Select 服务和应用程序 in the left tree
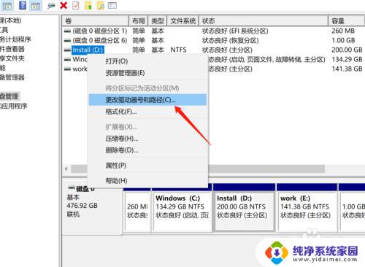Image resolution: width=365 pixels, height=267 pixels. tap(14, 106)
